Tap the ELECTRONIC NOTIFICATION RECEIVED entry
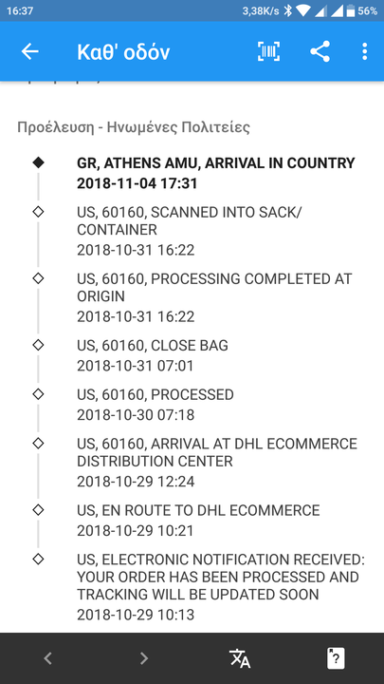The width and height of the screenshot is (384, 684). click(221, 587)
